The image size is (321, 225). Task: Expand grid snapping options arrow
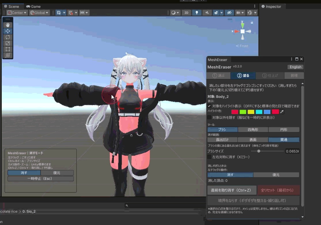pyautogui.click(x=76, y=13)
